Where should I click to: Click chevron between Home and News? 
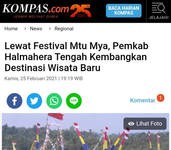point(25,29)
